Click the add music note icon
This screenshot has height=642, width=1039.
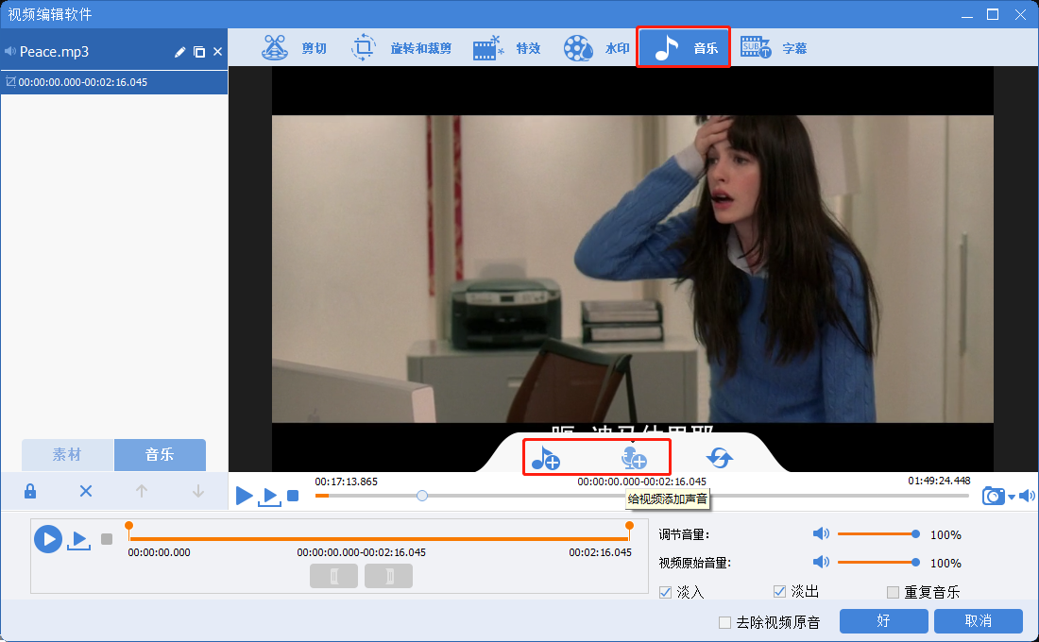pos(545,458)
